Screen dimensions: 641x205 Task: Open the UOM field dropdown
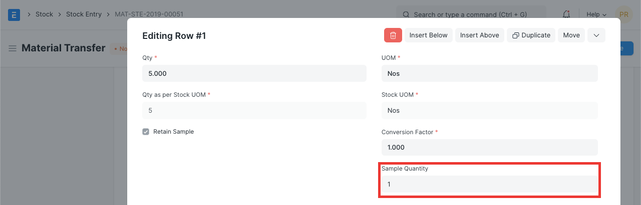click(x=489, y=73)
